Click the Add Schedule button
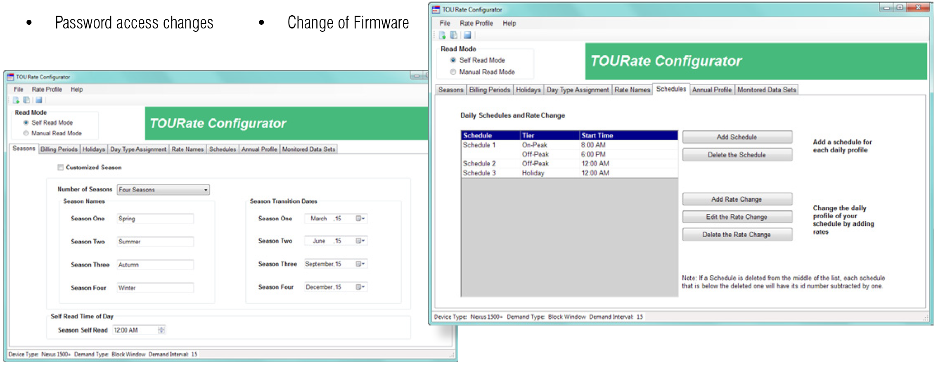938x366 pixels. [737, 137]
